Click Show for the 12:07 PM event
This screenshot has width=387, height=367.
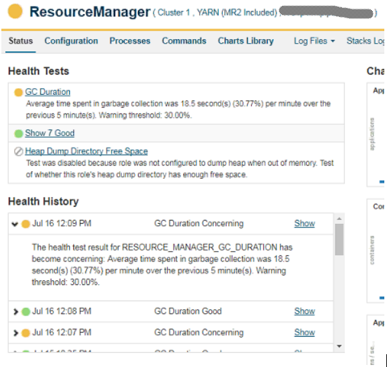305,333
